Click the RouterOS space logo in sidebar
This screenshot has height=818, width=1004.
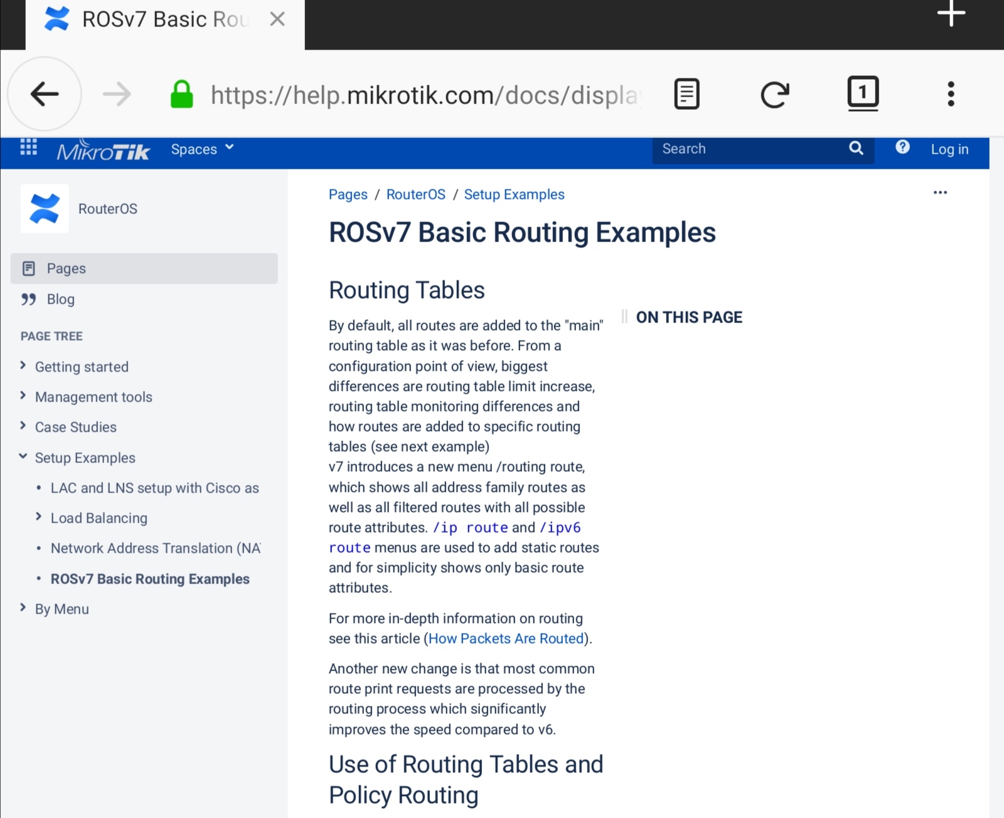pyautogui.click(x=45, y=209)
